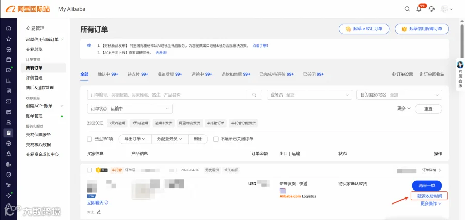The image size is (465, 220).
Task: Open the 业务员 dropdown
Action: [x=309, y=95]
